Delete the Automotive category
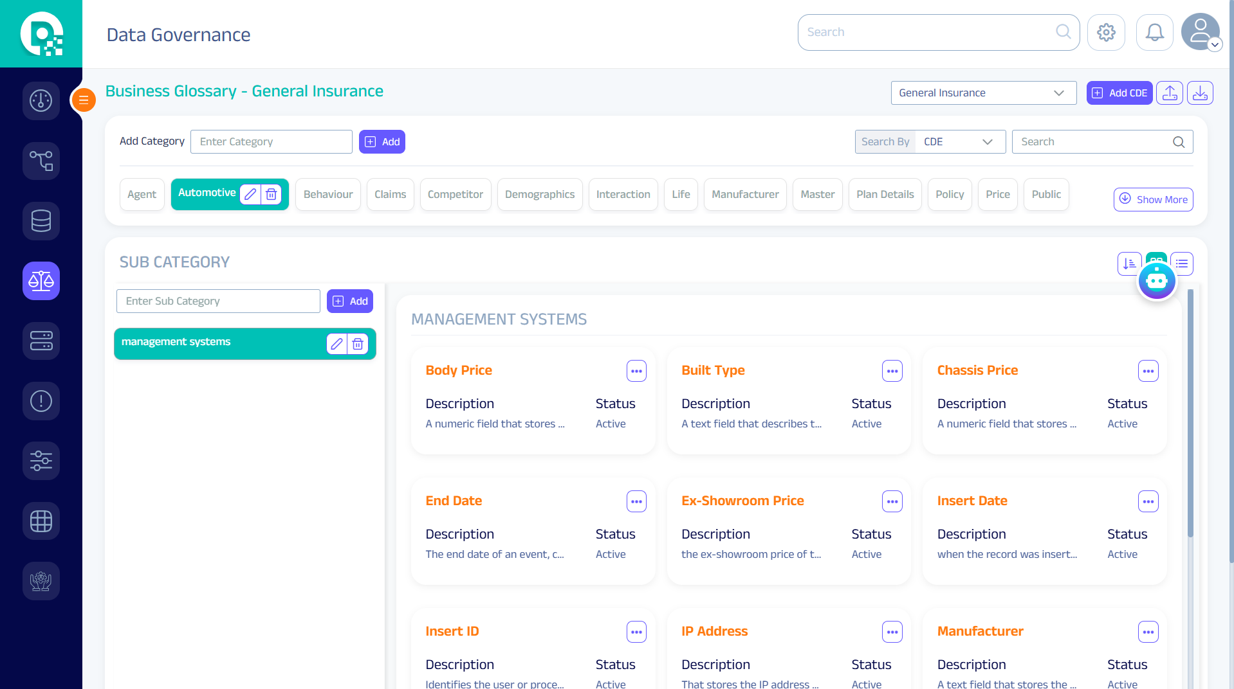 click(272, 194)
